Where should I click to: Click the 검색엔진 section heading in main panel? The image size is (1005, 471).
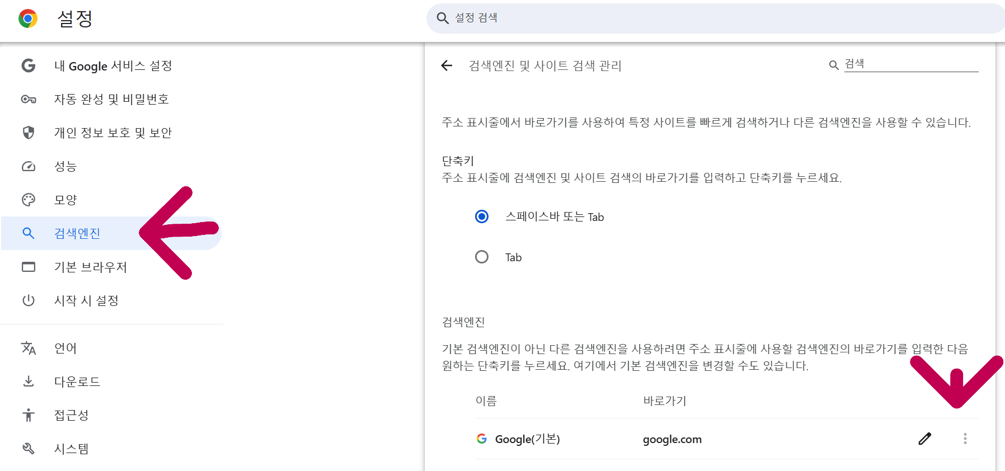point(463,322)
